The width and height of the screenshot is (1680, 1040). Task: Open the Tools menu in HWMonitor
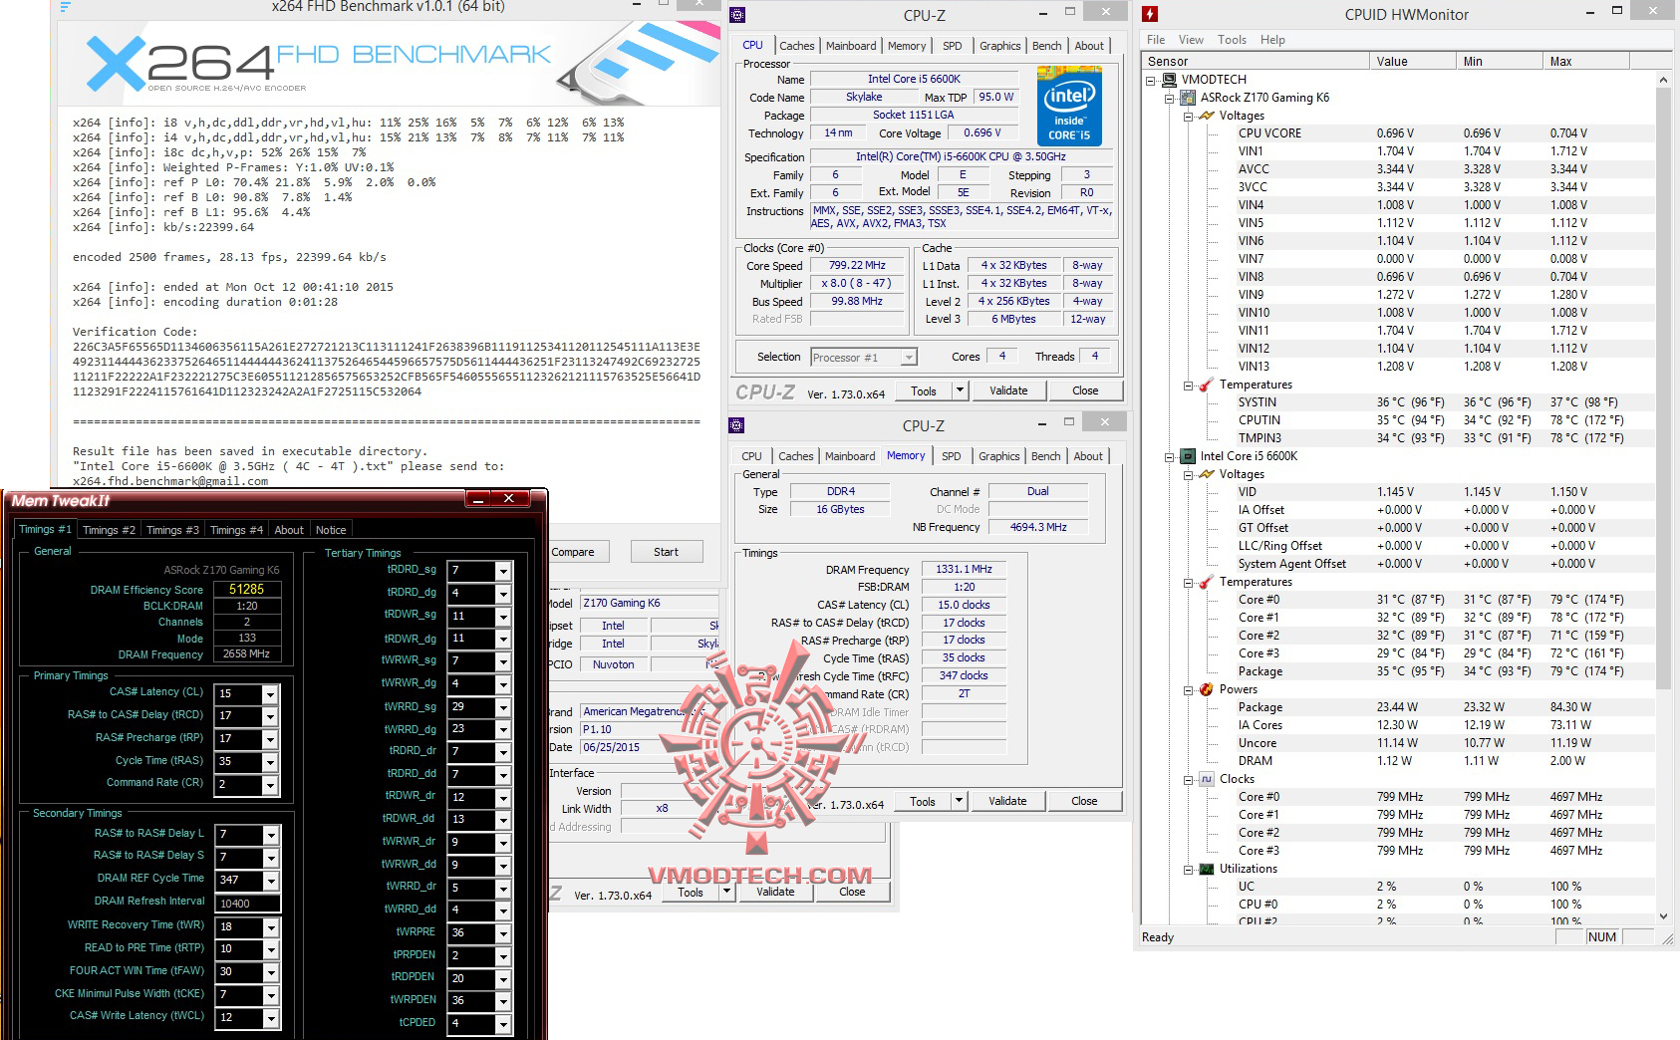pos(1232,40)
